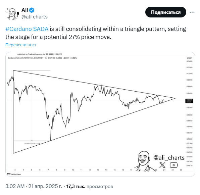
Task: Open the $ADA cashtag link
Action: 41,29
